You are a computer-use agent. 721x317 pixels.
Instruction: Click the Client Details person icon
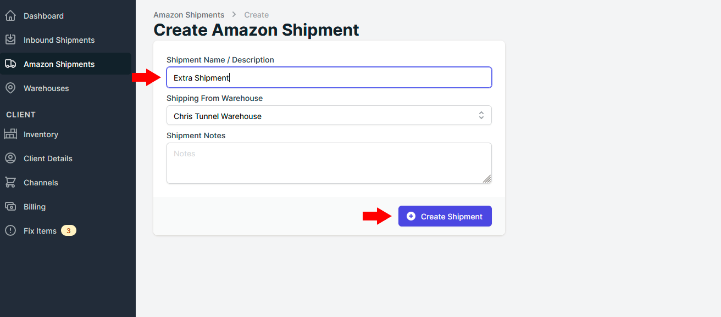tap(10, 158)
